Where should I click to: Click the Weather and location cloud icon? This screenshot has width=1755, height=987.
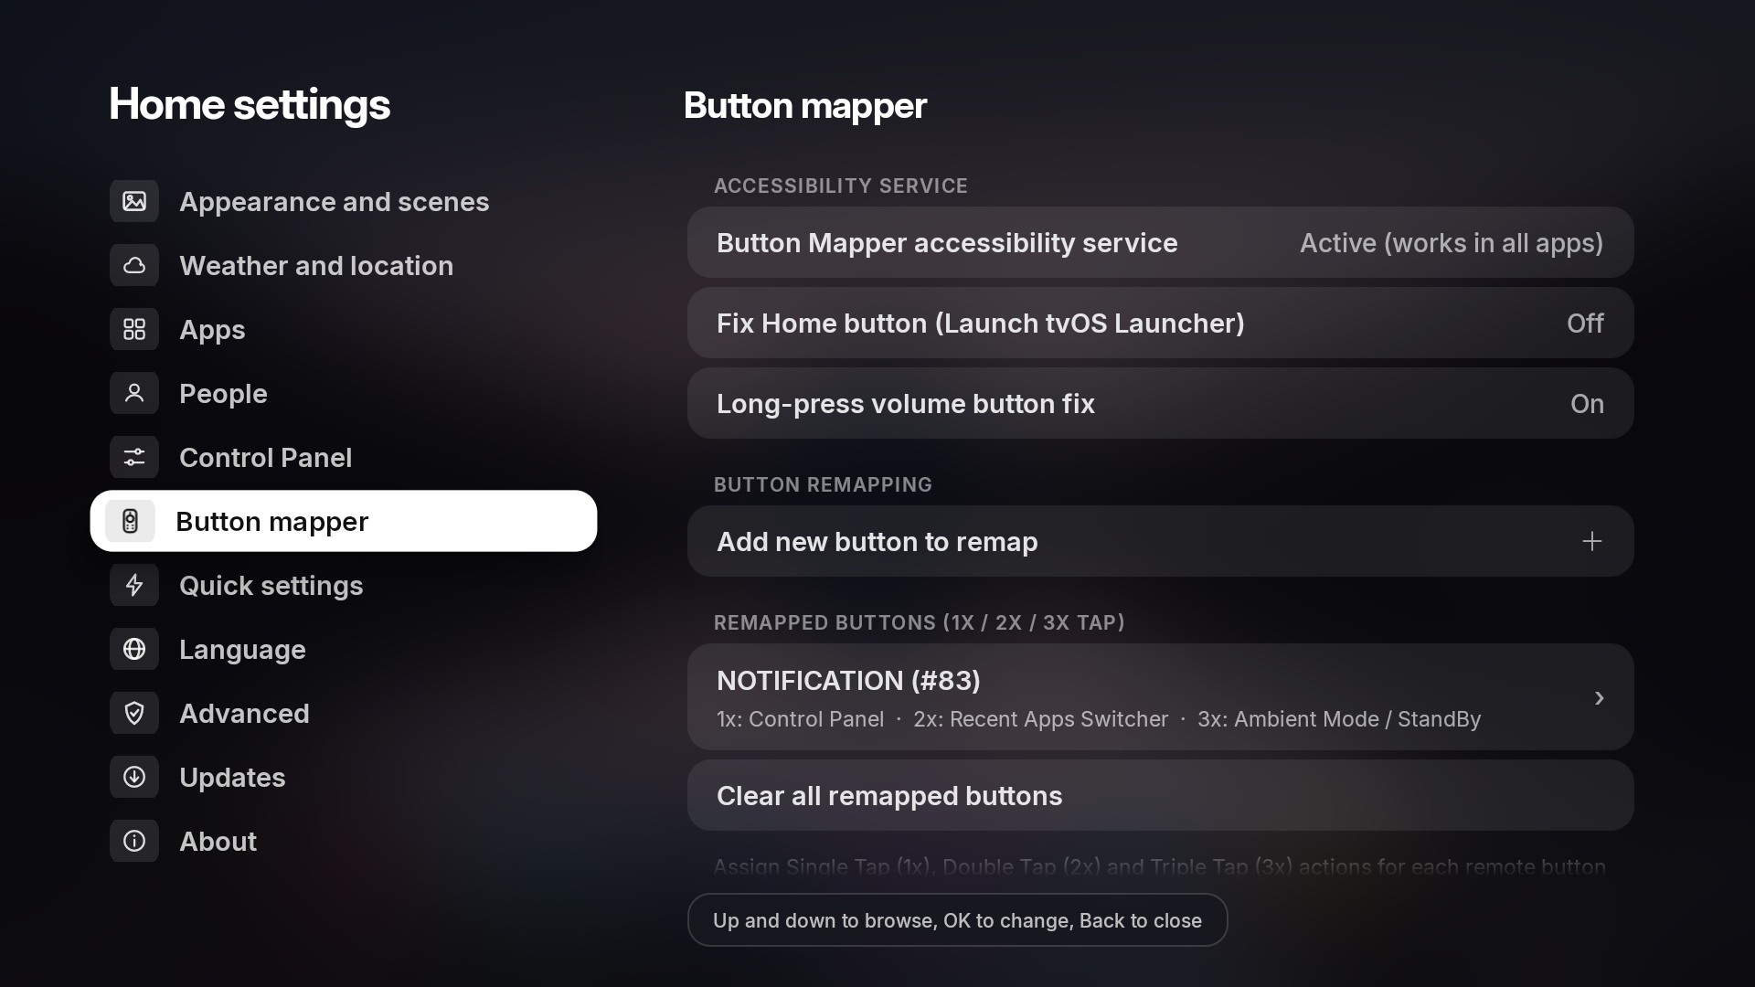[x=134, y=265]
